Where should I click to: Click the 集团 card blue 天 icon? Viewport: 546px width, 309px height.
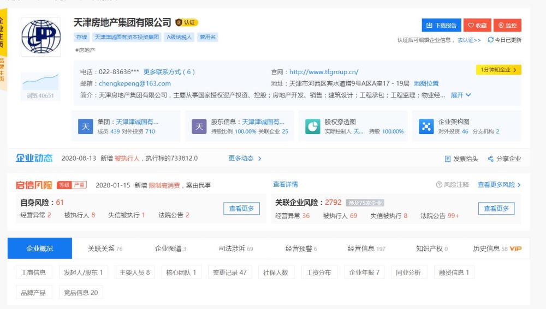tap(85, 126)
